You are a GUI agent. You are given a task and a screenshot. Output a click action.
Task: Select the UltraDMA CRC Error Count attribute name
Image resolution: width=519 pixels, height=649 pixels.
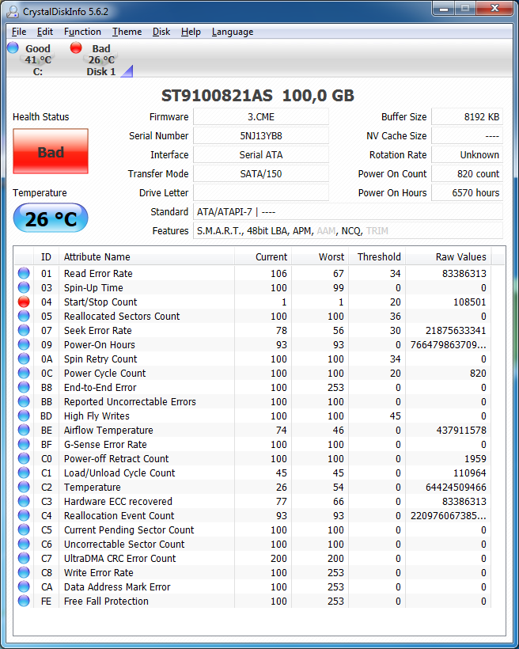click(x=120, y=558)
